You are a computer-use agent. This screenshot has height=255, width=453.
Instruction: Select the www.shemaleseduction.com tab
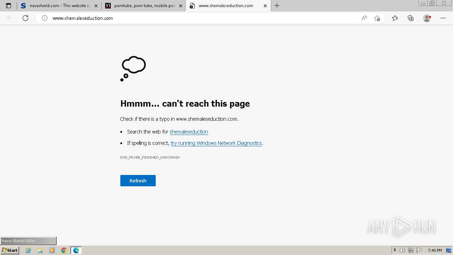pyautogui.click(x=228, y=6)
